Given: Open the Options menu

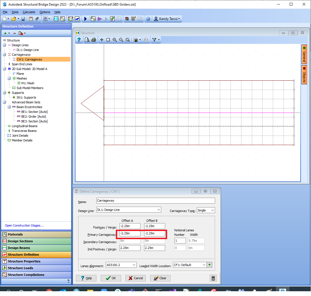Looking at the screenshot, I should (45, 12).
